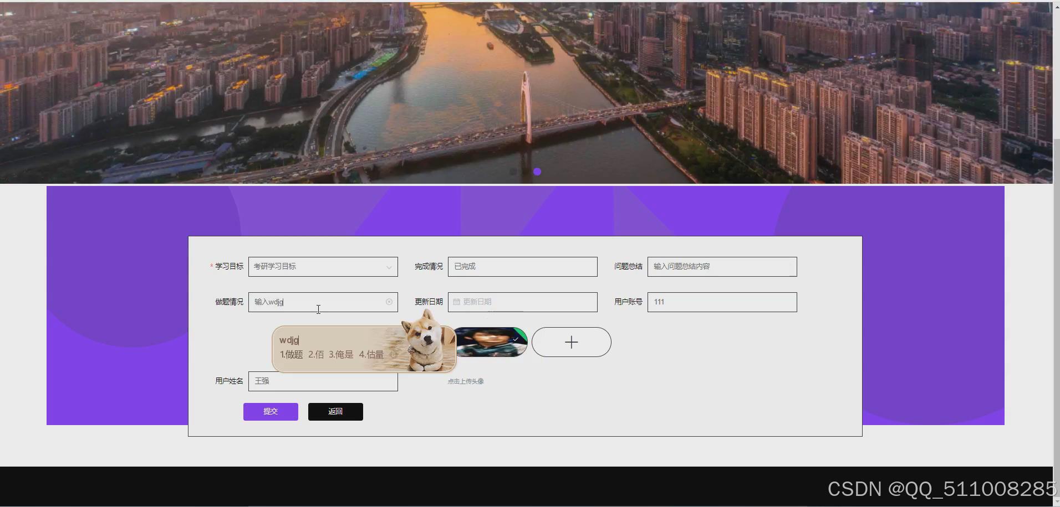Click the 做题情况 field label
This screenshot has height=507, width=1060.
[x=229, y=302]
